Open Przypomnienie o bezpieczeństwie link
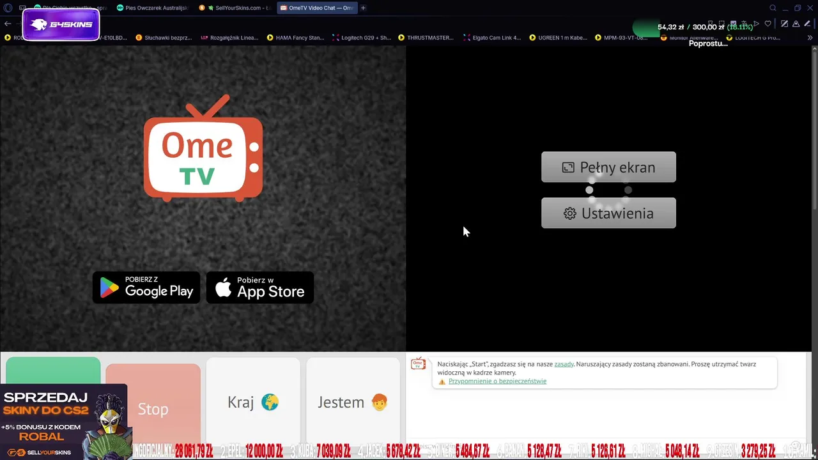Viewport: 818px width, 460px height. pyautogui.click(x=497, y=381)
